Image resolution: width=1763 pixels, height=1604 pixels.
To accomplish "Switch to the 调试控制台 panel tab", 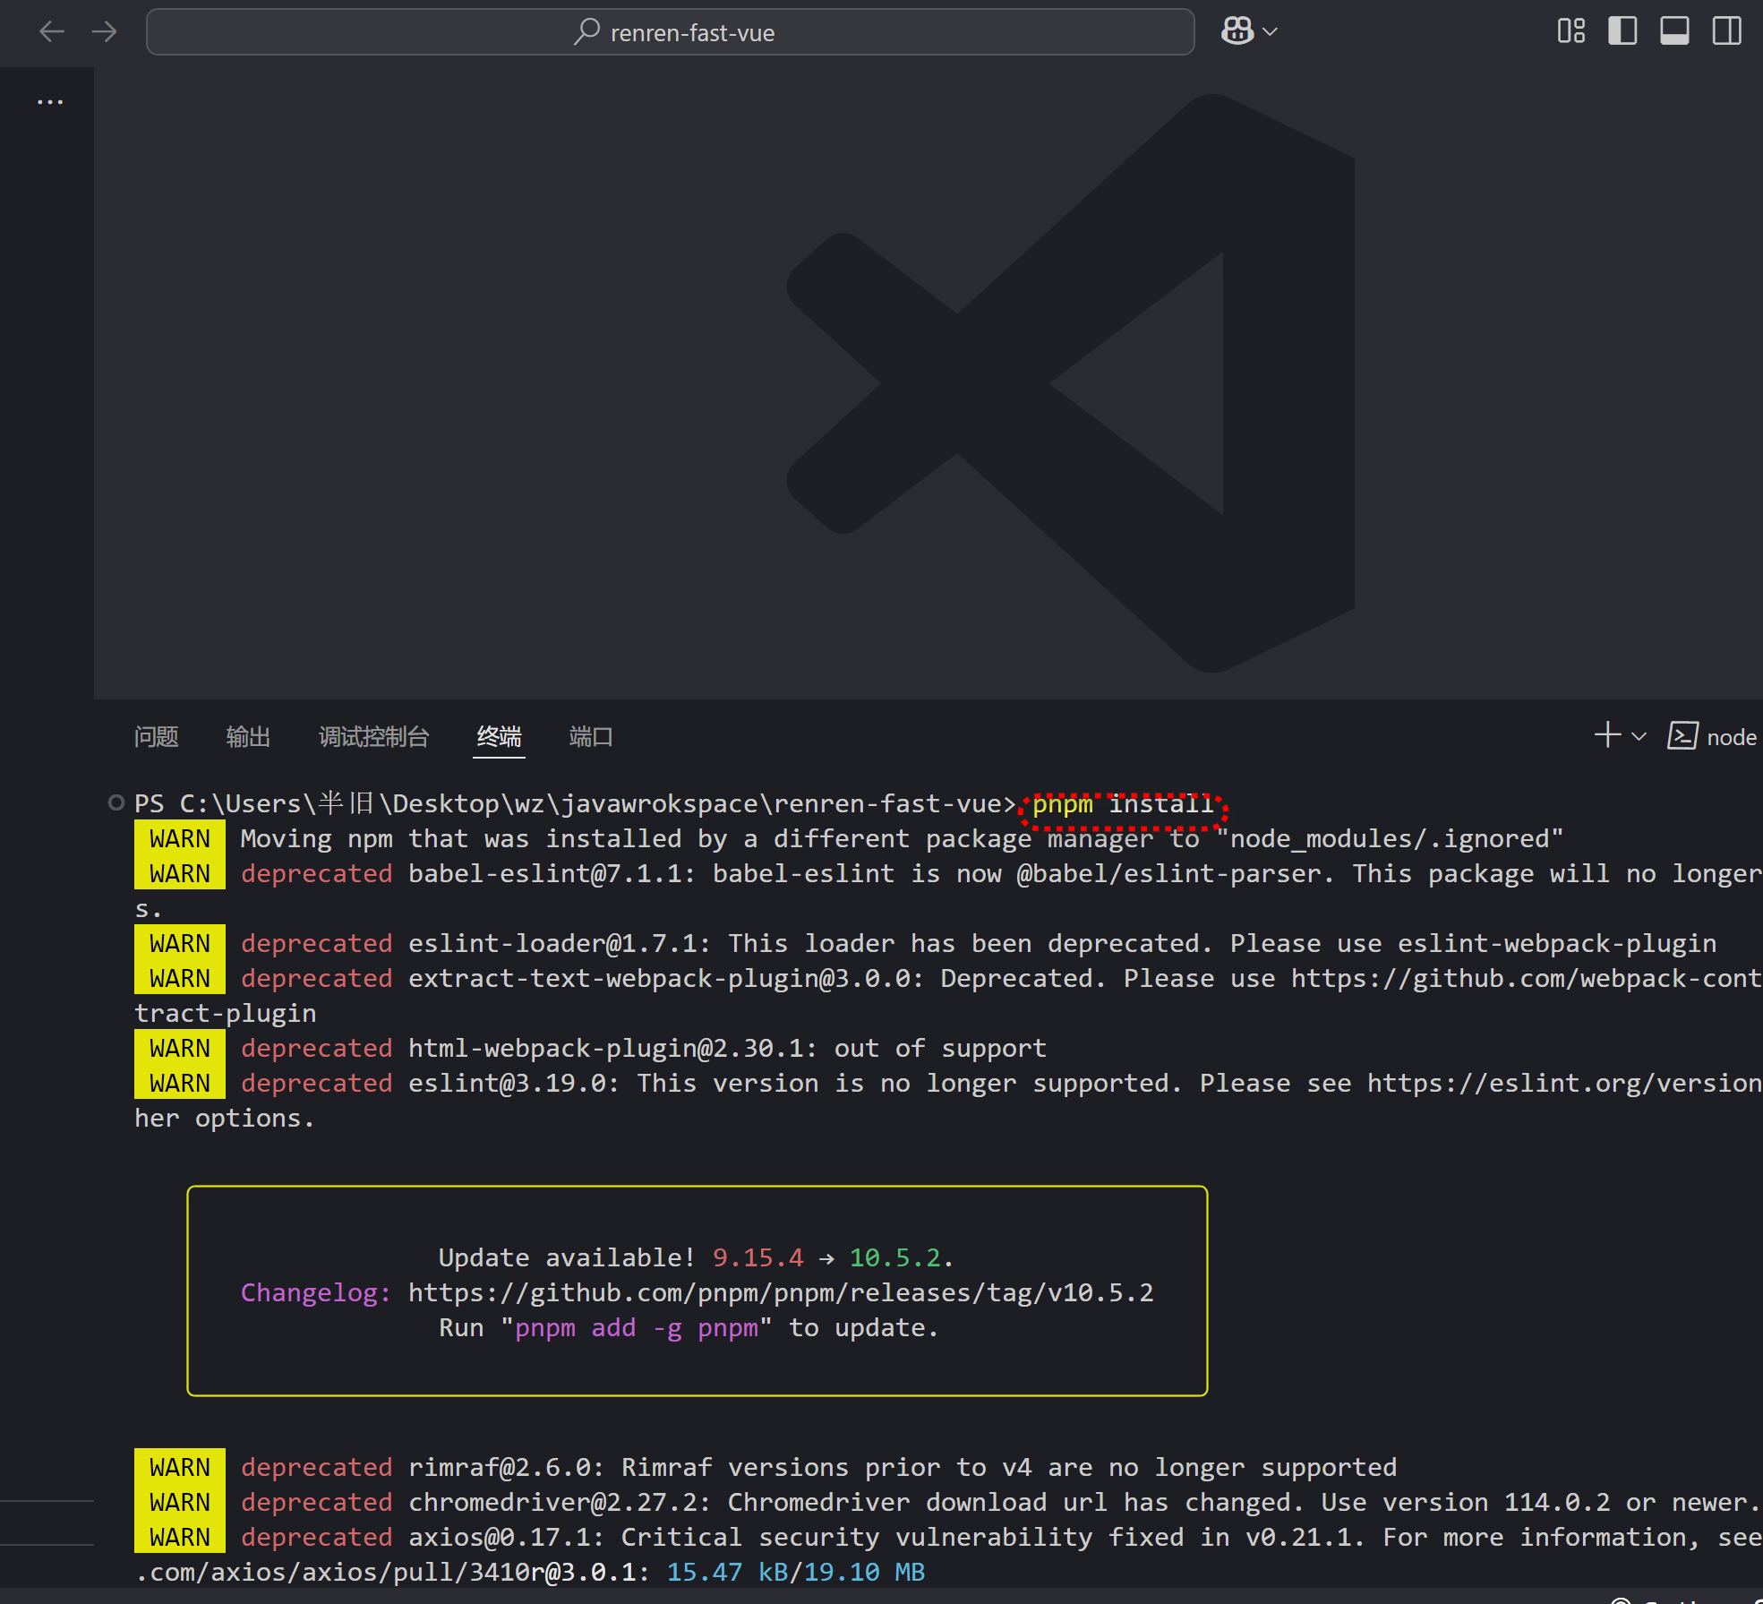I will pos(374,737).
